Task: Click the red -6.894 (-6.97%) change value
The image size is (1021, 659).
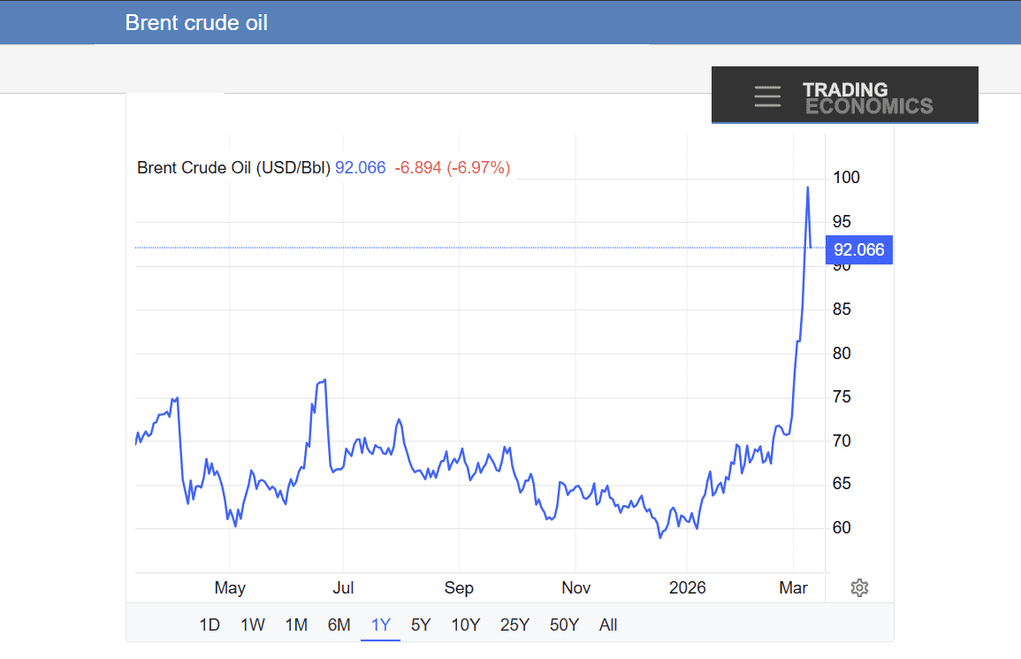Action: point(452,167)
